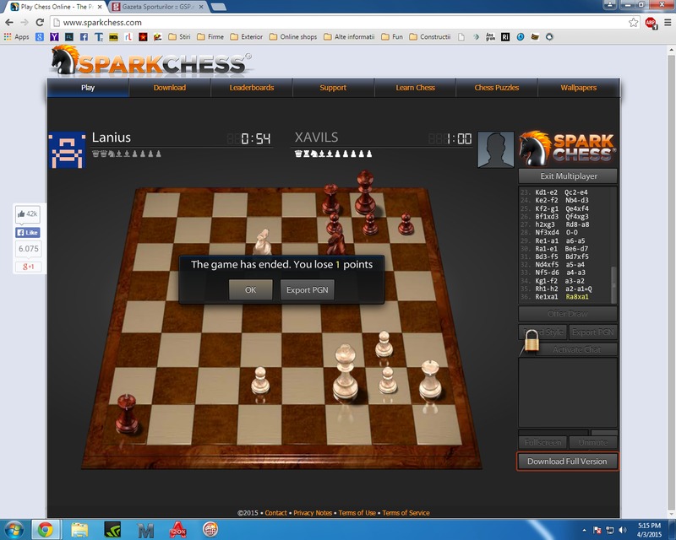This screenshot has height=540, width=676.
Task: Close the Gazeta Sporturilor tab
Action: [201, 7]
